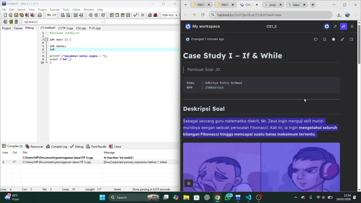Open the Compile Log bottom tab
Screen dimensions: 361x203
click(56, 147)
